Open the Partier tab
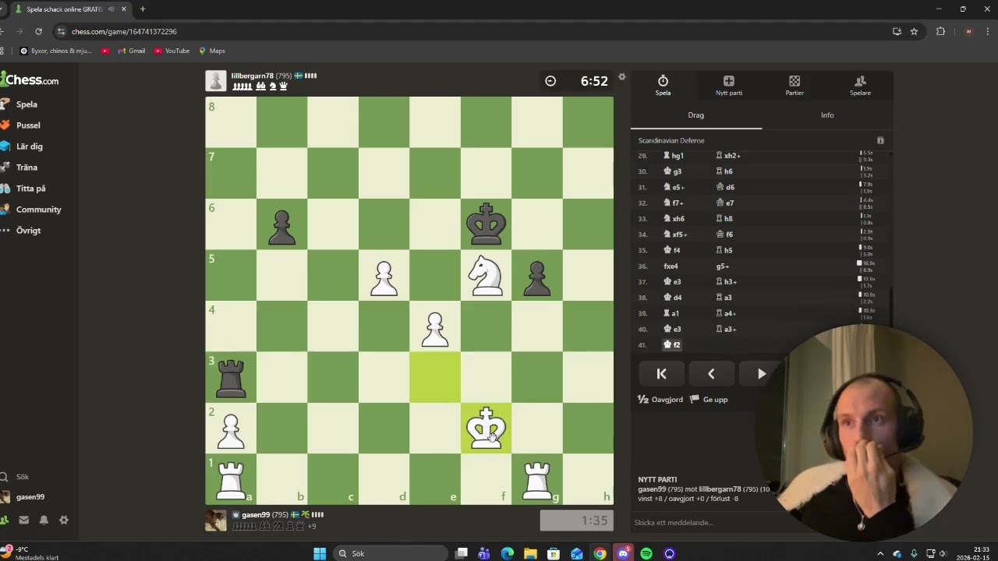This screenshot has height=561, width=998. coord(795,86)
